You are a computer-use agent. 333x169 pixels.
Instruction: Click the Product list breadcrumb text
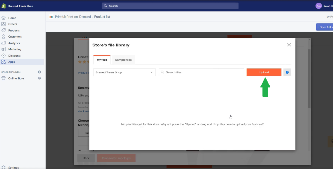click(x=102, y=17)
